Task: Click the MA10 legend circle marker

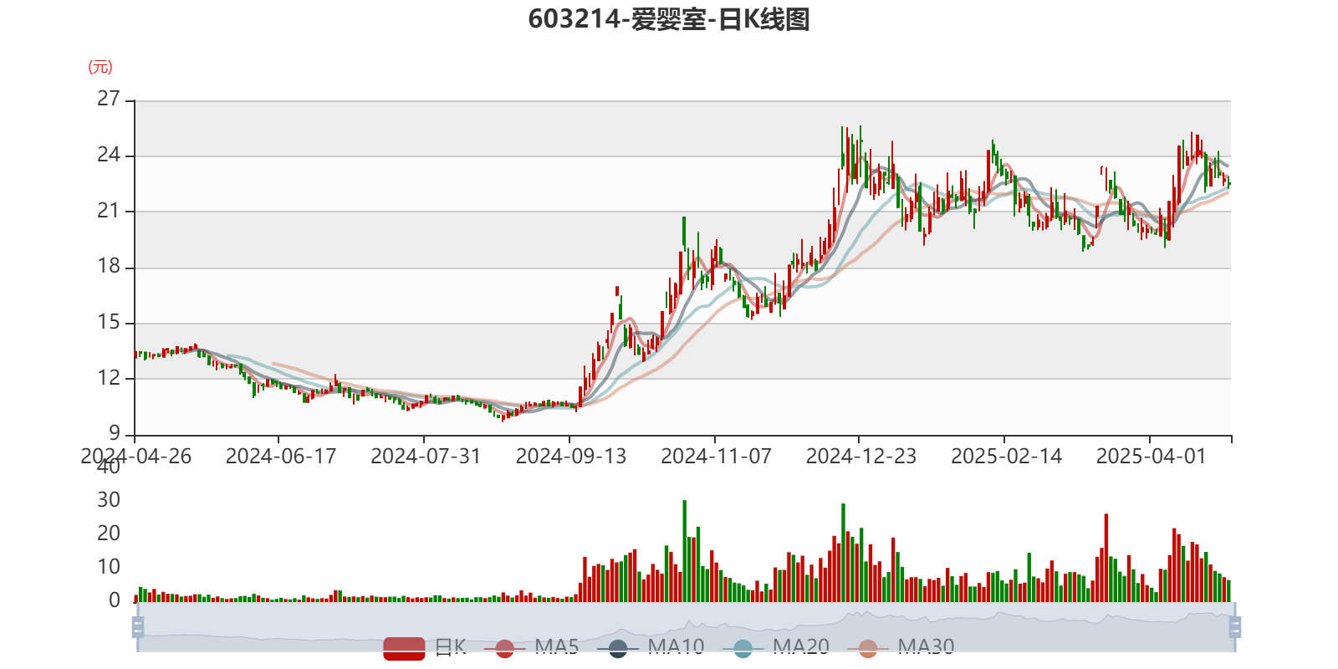Action: 618,648
